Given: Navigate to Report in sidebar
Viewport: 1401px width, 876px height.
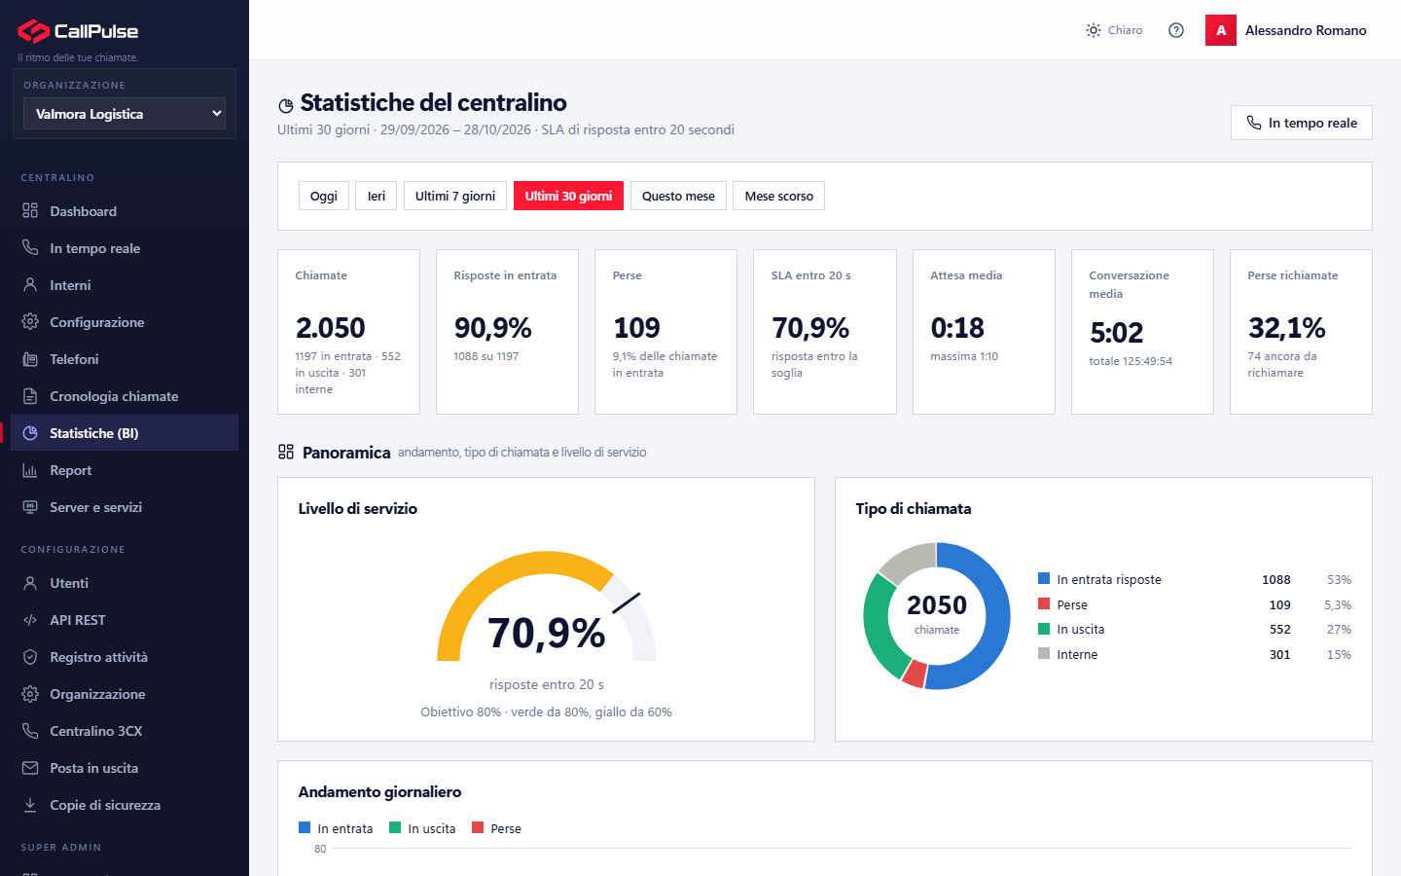Looking at the screenshot, I should pyautogui.click(x=125, y=470).
